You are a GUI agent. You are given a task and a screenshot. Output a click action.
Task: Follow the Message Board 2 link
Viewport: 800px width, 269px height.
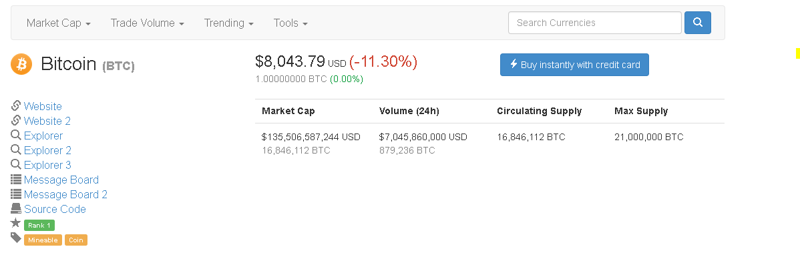point(66,194)
